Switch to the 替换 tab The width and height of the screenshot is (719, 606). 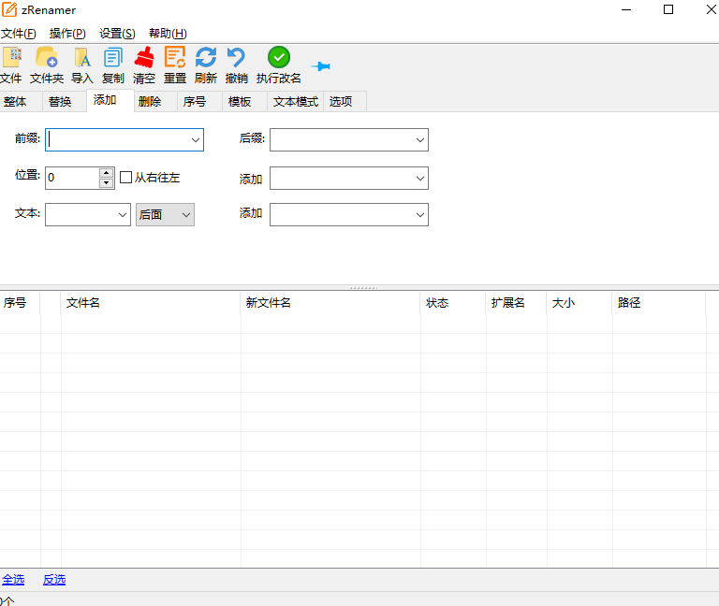65,102
